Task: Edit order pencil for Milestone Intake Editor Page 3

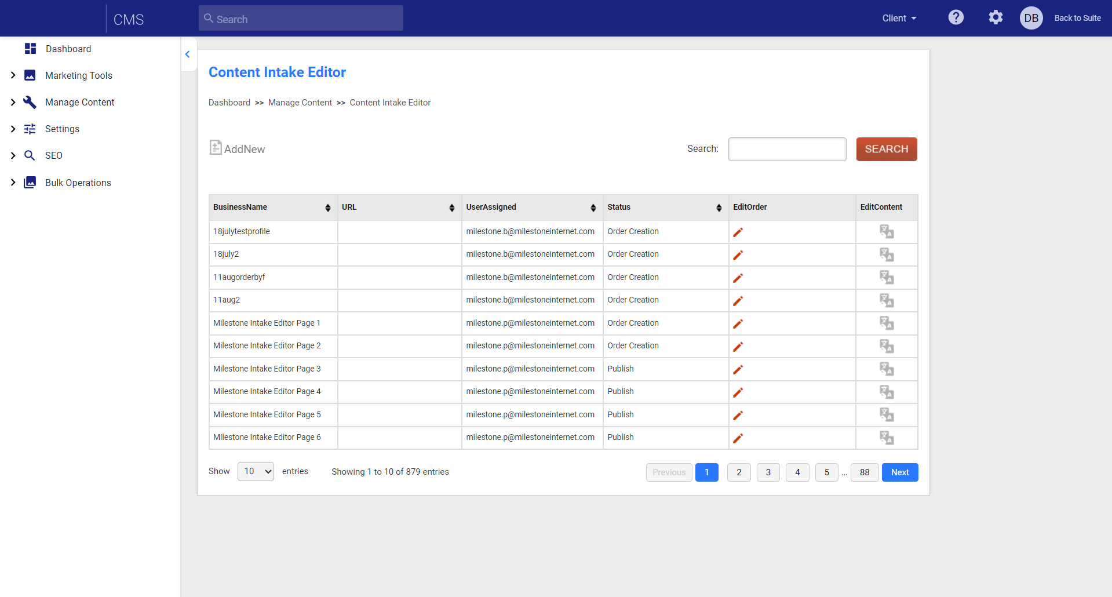Action: pyautogui.click(x=738, y=370)
